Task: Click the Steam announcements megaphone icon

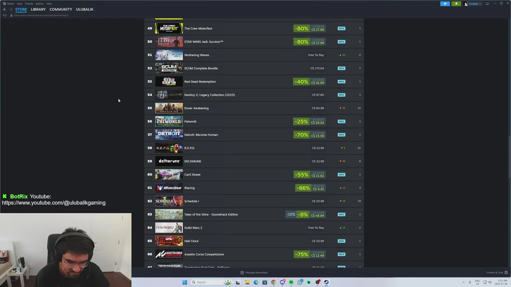Action: coord(445,4)
